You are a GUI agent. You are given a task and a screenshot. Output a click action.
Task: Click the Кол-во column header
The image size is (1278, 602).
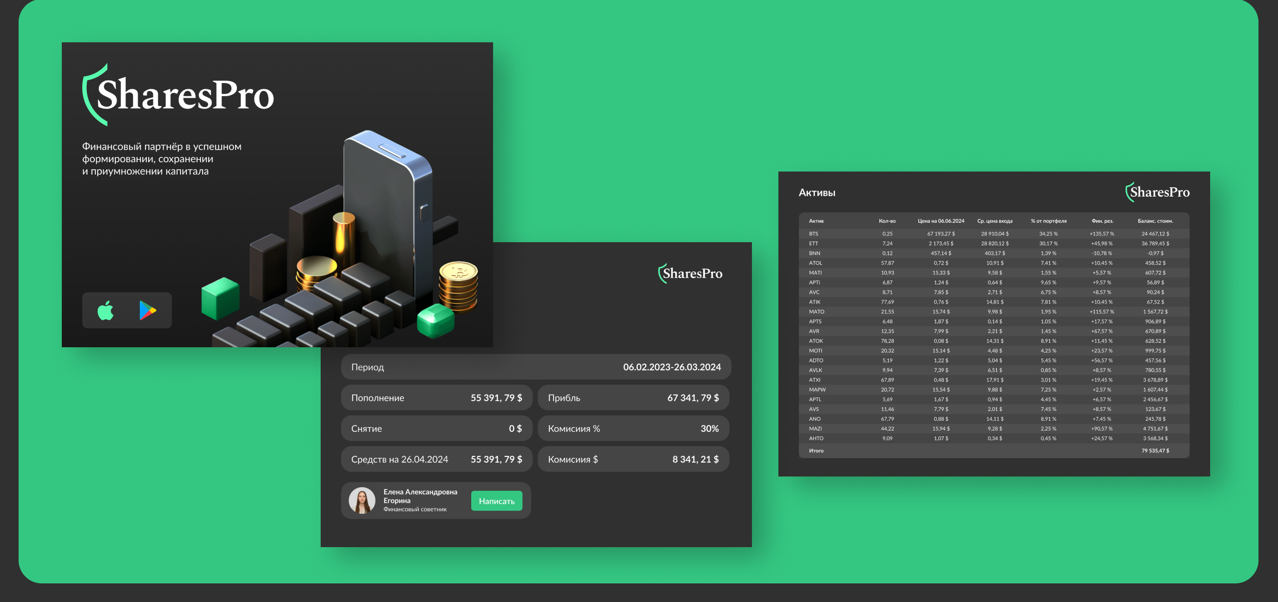point(887,221)
